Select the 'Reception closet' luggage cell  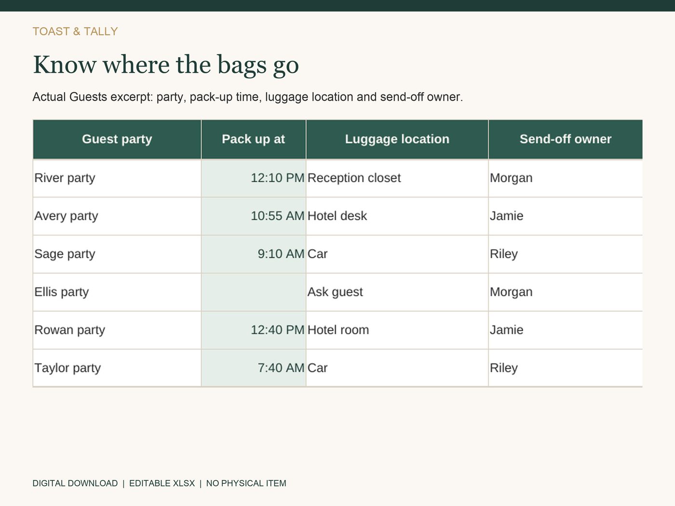click(397, 178)
